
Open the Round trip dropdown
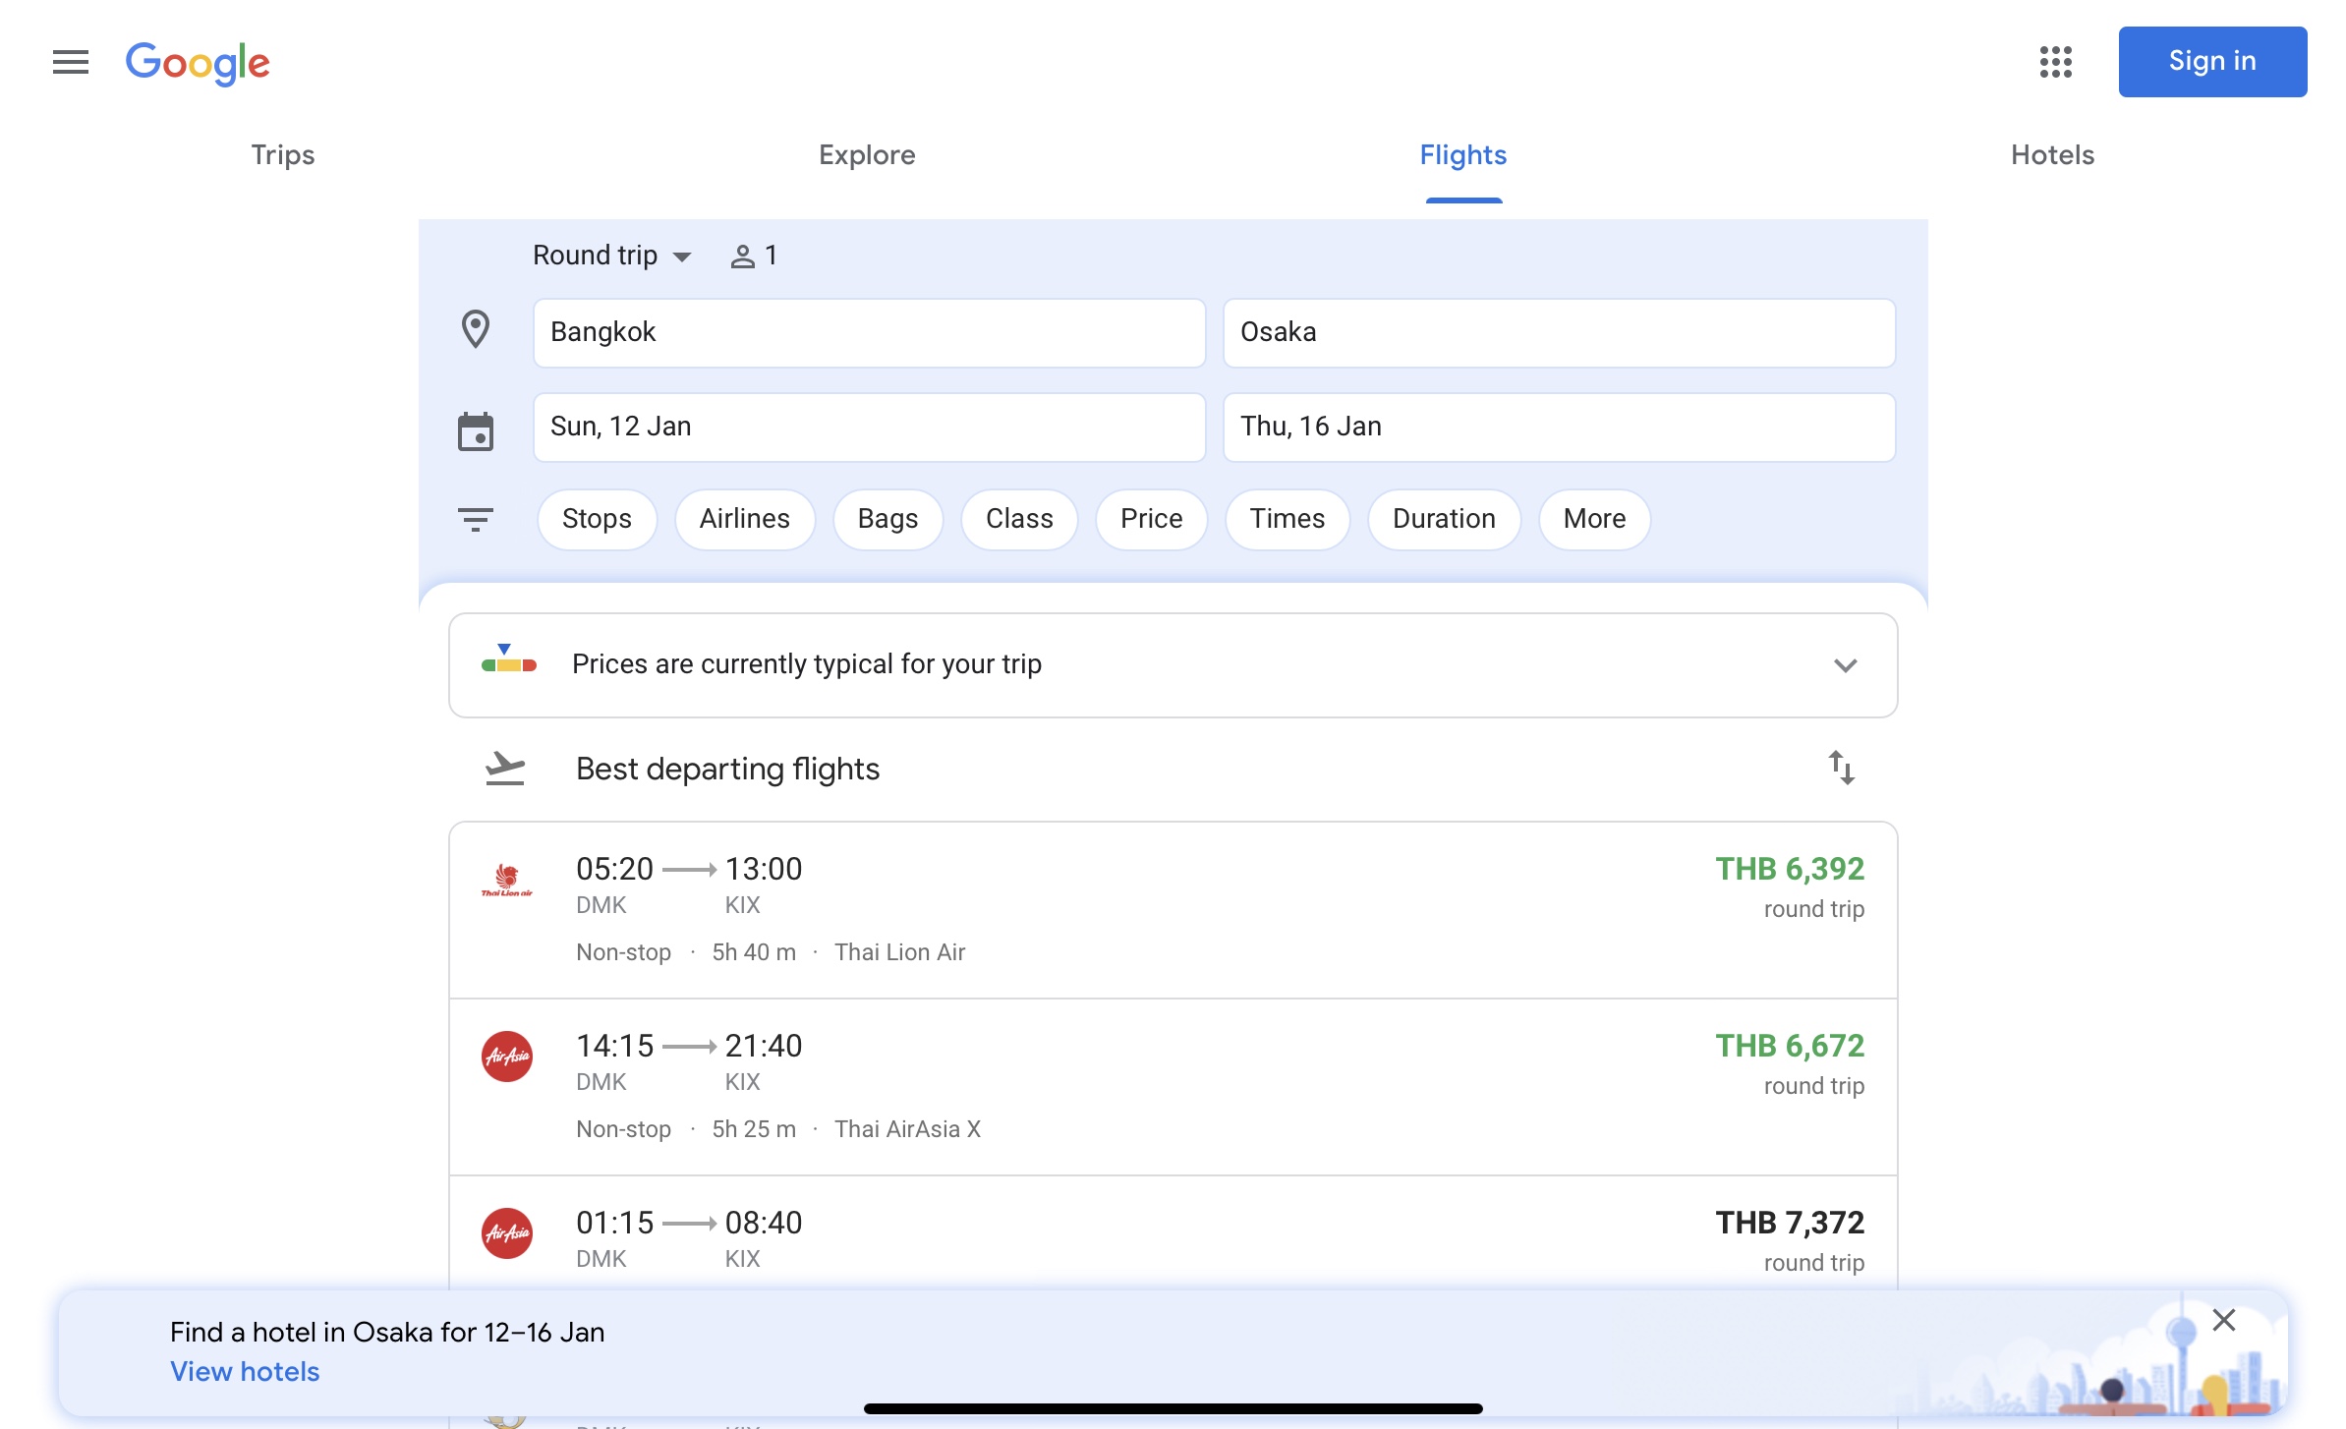click(612, 256)
